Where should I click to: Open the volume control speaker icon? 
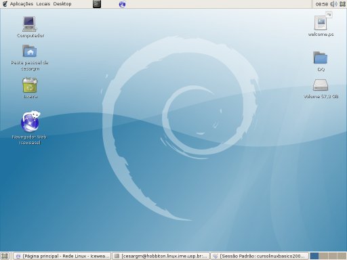(x=333, y=4)
